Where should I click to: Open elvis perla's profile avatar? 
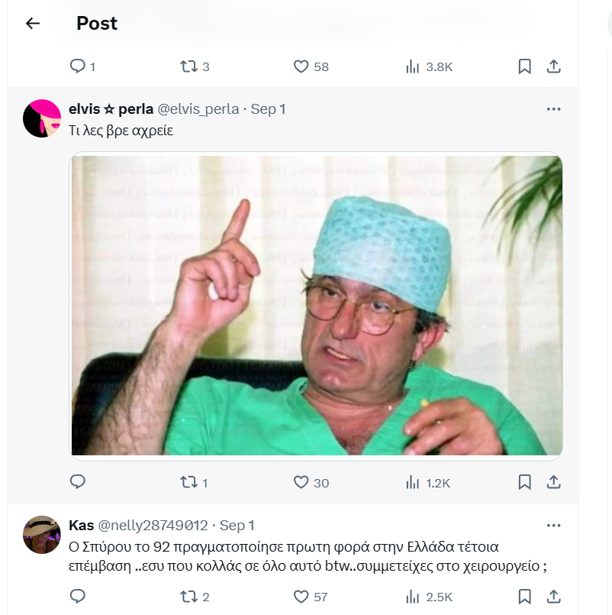42,118
